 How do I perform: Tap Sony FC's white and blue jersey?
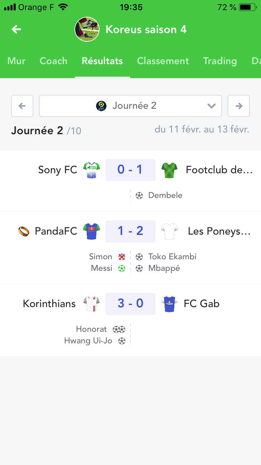(92, 170)
